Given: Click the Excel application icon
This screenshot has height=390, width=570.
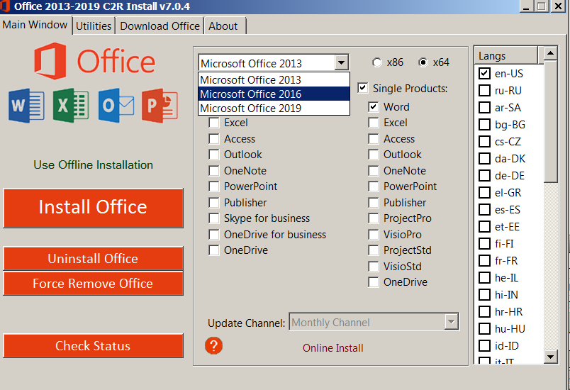Looking at the screenshot, I should click(x=71, y=106).
